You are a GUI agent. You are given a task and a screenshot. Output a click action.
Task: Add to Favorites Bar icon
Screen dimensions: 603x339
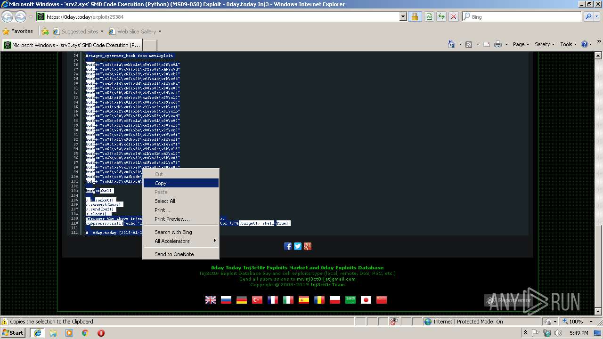tap(45, 32)
